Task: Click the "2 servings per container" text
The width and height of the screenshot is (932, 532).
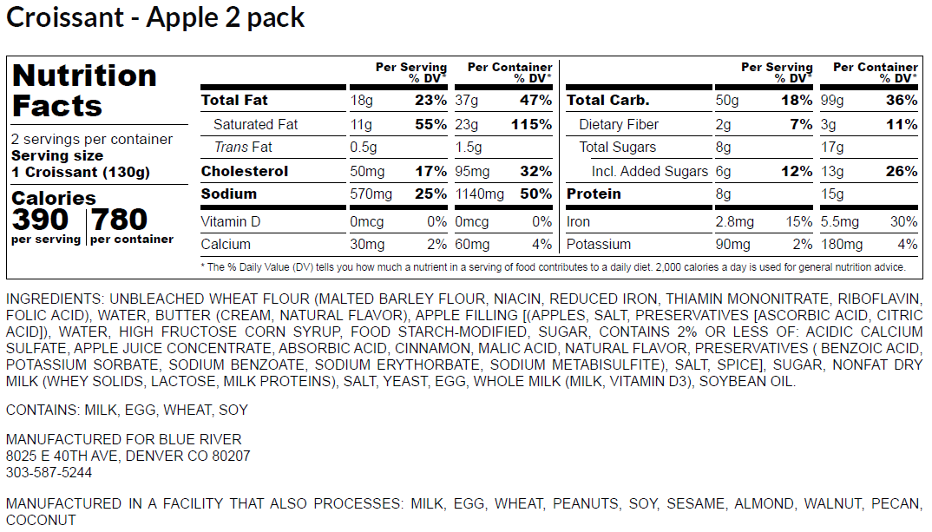Action: pyautogui.click(x=92, y=140)
